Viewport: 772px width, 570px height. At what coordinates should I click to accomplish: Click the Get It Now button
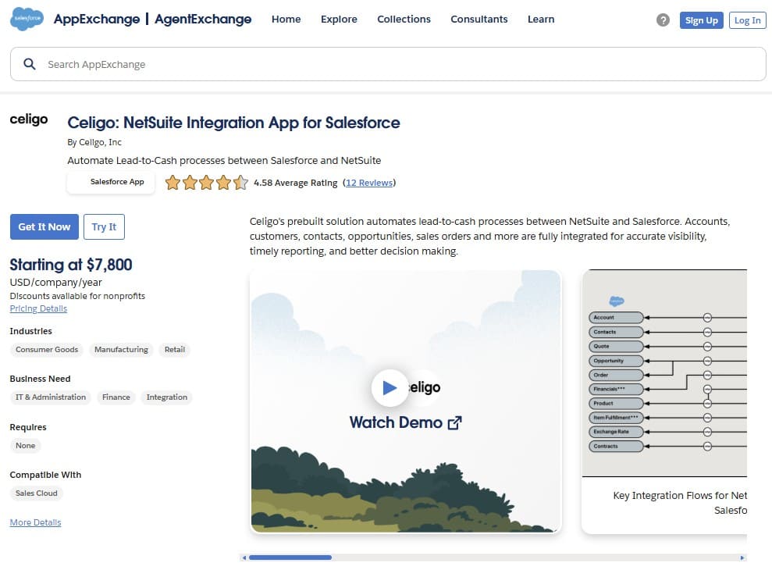coord(44,226)
